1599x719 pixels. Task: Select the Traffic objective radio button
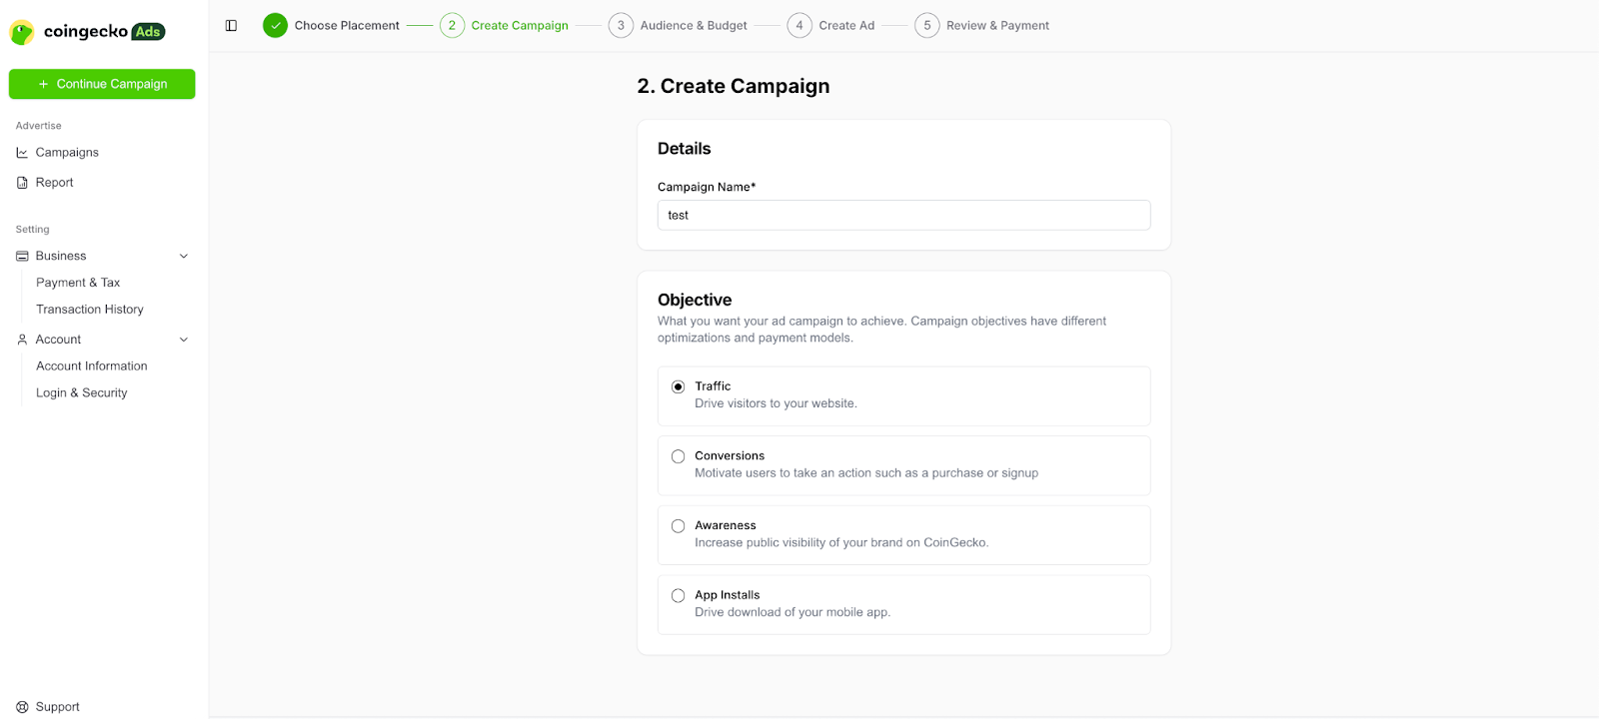point(679,386)
